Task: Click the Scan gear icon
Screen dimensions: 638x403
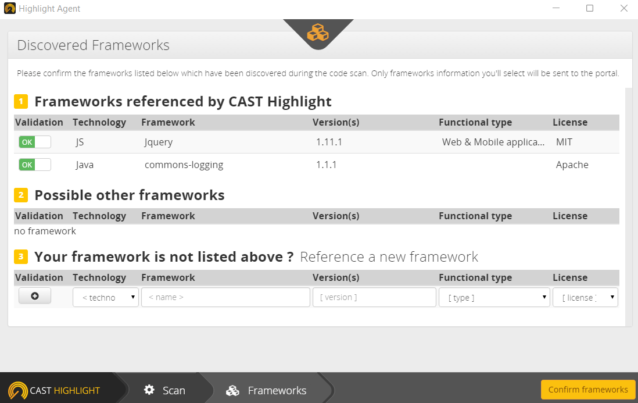Action: pyautogui.click(x=149, y=390)
